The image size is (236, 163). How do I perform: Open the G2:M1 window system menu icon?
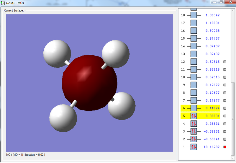[x=3, y=2]
